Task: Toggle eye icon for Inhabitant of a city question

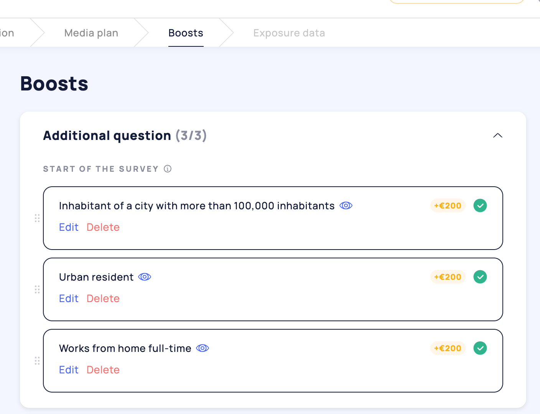Action: click(346, 206)
